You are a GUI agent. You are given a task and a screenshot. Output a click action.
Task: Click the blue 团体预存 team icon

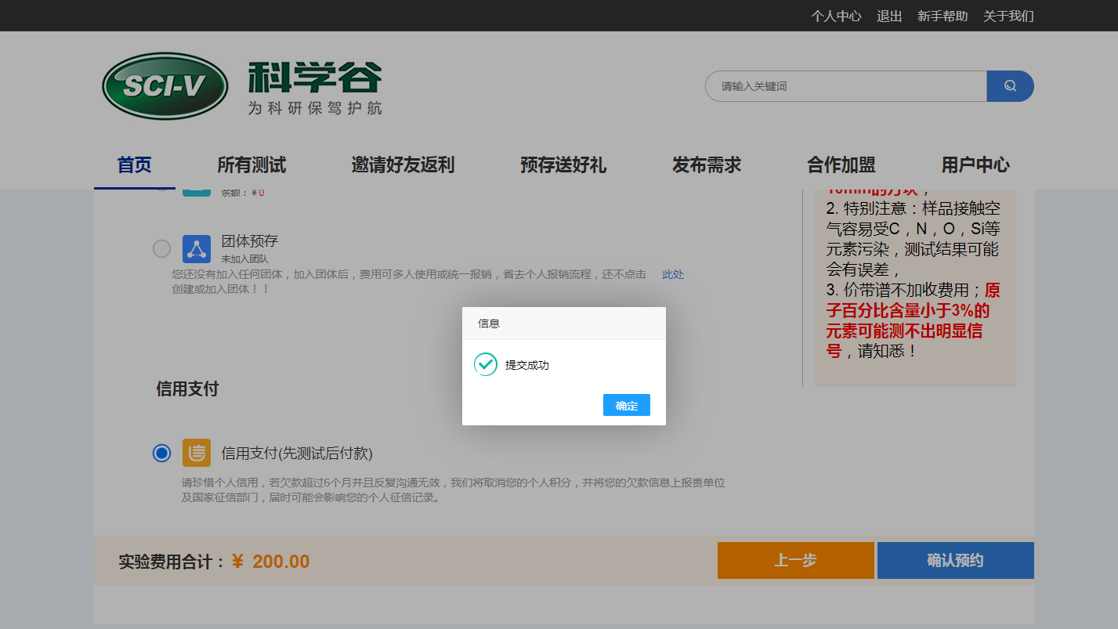point(196,249)
